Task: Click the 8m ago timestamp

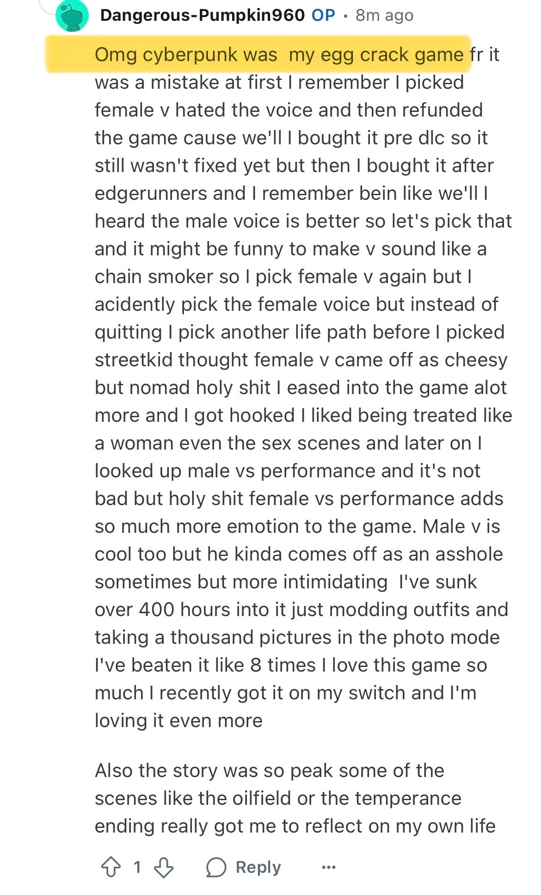Action: (384, 15)
